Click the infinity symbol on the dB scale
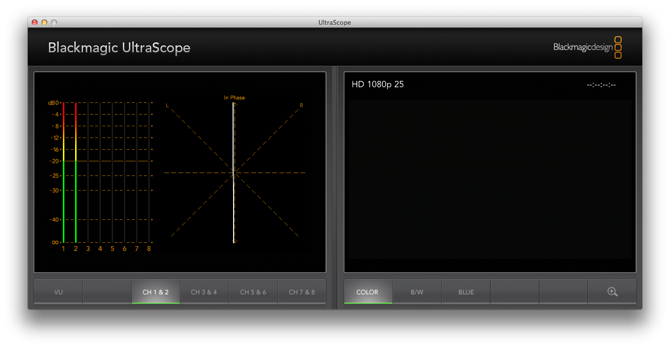This screenshot has width=670, height=348. coord(55,242)
